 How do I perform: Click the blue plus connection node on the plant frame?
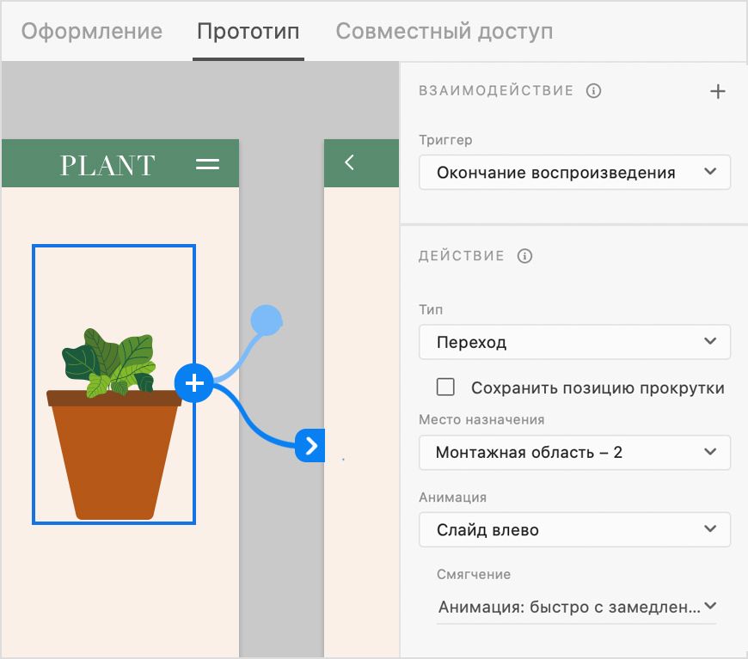pyautogui.click(x=194, y=383)
